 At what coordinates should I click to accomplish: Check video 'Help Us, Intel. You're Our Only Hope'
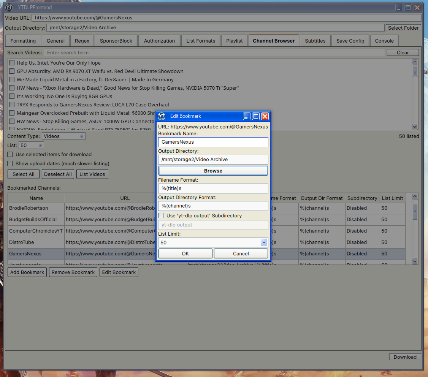pos(12,63)
